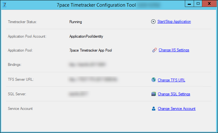This screenshot has width=218, height=133.
Task: Select the 7pace Timetracker App Pool value
Action: click(x=91, y=50)
